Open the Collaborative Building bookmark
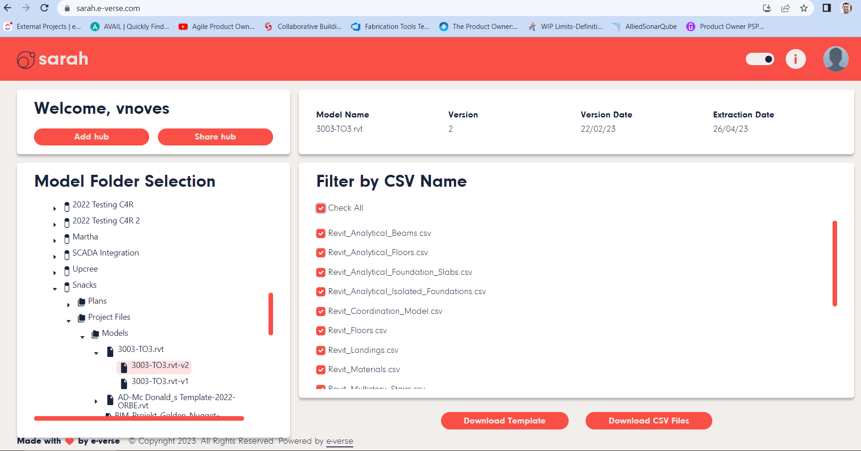861x451 pixels. (303, 27)
